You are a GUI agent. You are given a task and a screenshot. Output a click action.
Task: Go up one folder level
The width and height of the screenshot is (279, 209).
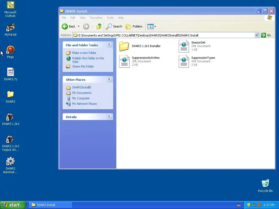coord(99,26)
